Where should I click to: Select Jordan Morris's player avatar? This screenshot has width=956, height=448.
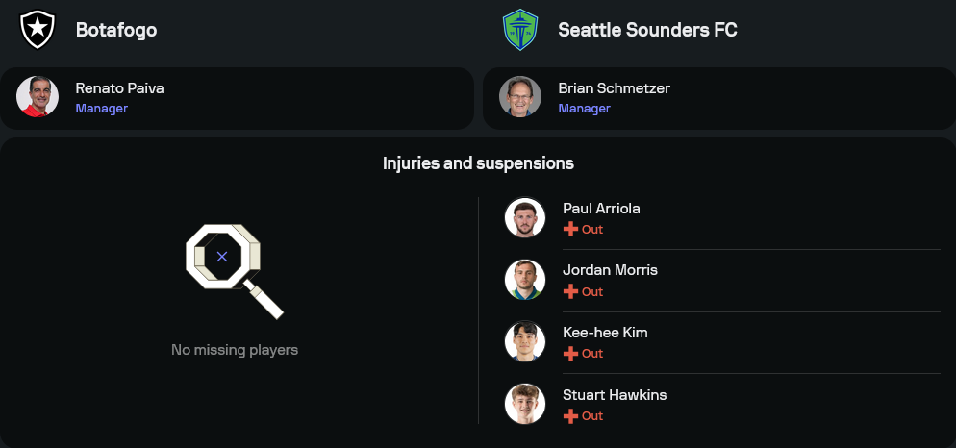[525, 280]
